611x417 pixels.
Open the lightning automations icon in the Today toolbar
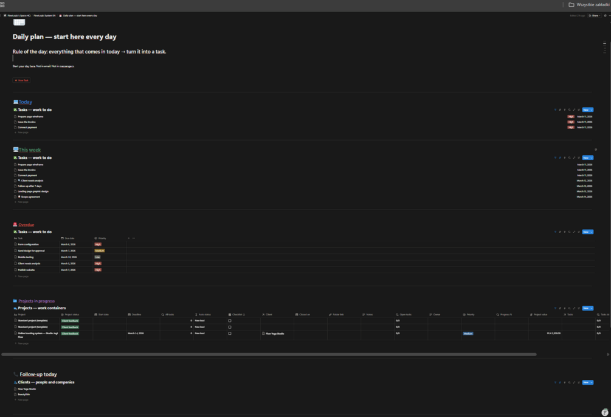(565, 110)
